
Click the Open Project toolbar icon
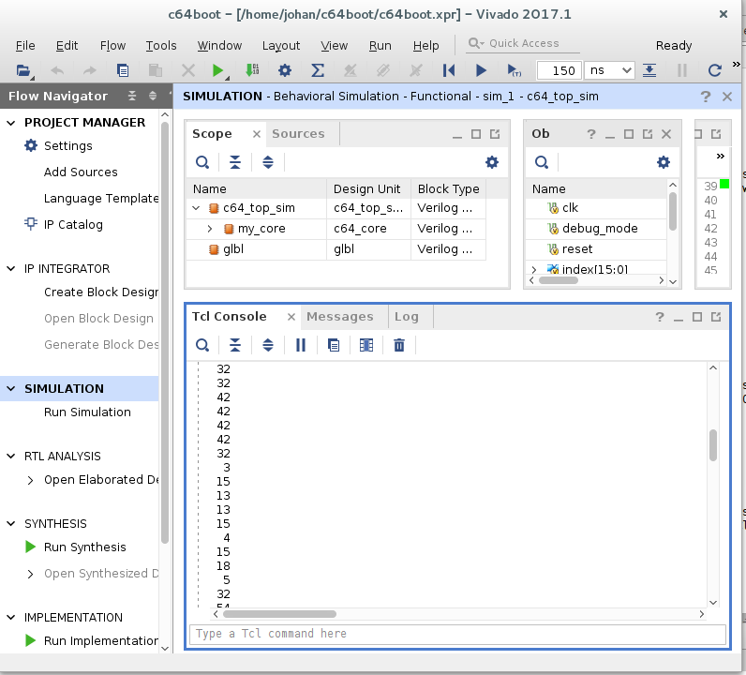tap(22, 70)
